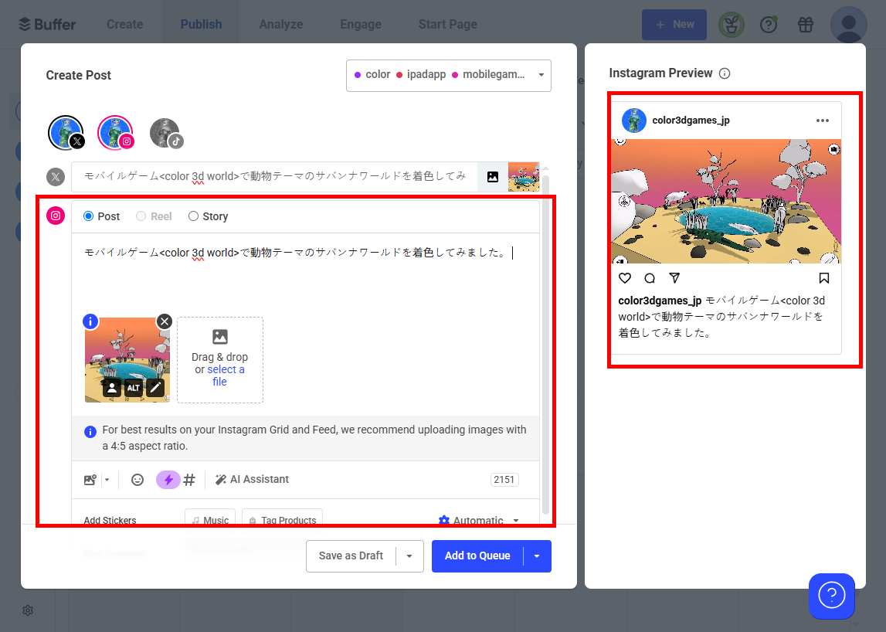Screen dimensions: 886x632
Task: Click the ALT text button on image
Action: coord(134,388)
